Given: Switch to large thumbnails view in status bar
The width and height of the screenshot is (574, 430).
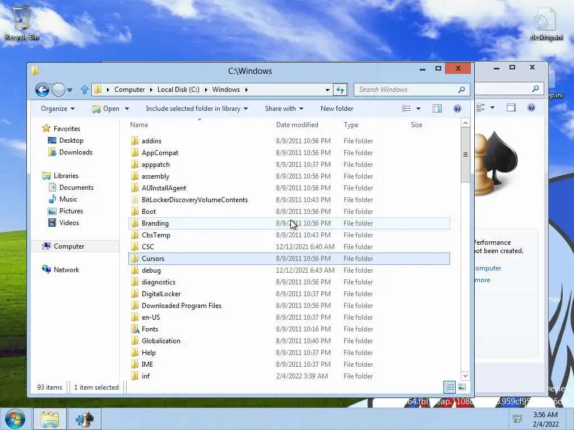Looking at the screenshot, I should coord(462,387).
